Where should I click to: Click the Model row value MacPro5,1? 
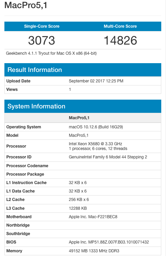(79, 135)
